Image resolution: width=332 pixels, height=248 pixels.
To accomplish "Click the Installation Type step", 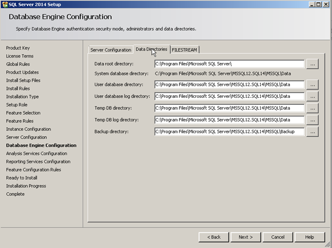I will point(22,96).
